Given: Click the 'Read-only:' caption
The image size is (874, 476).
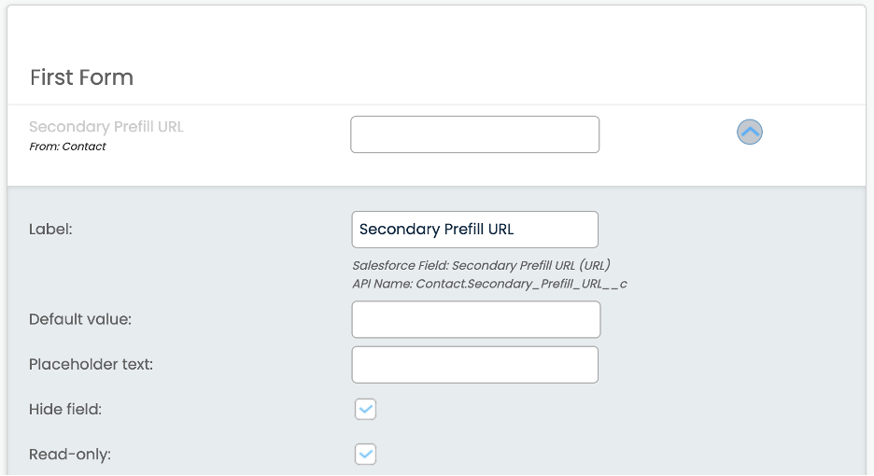Looking at the screenshot, I should pos(70,455).
